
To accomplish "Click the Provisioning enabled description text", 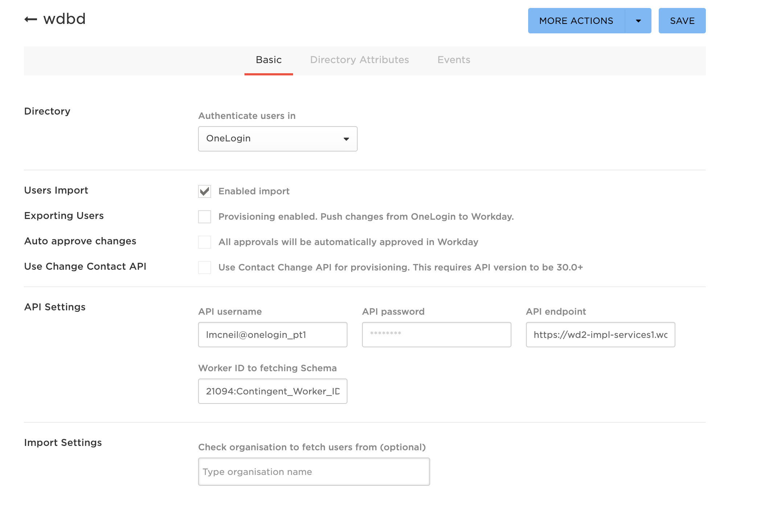I will [366, 216].
